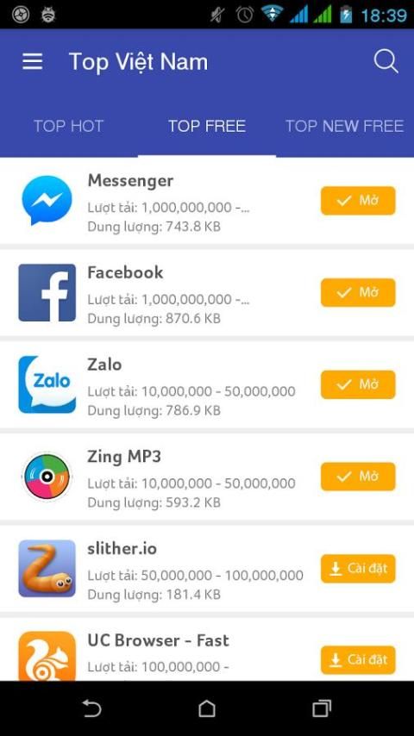414x736 pixels.
Task: Tap the Android home navigation button
Action: [x=207, y=708]
